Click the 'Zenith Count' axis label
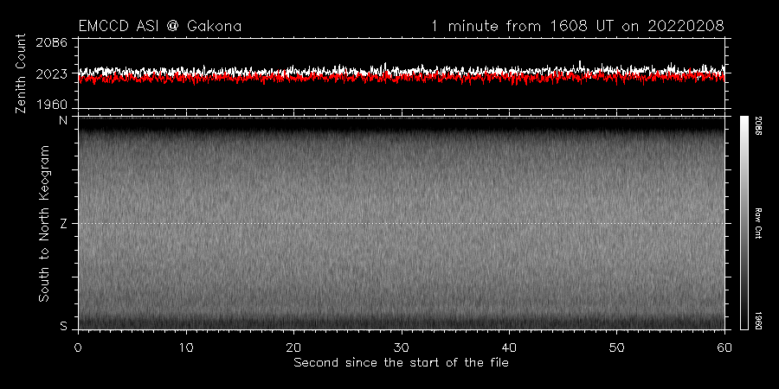779x389 pixels. (x=21, y=73)
